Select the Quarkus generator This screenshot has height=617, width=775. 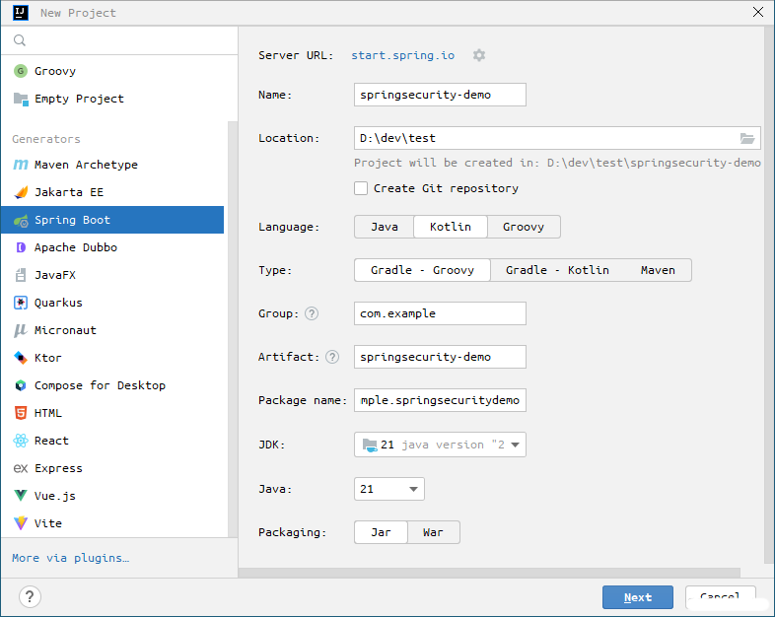pos(112,303)
